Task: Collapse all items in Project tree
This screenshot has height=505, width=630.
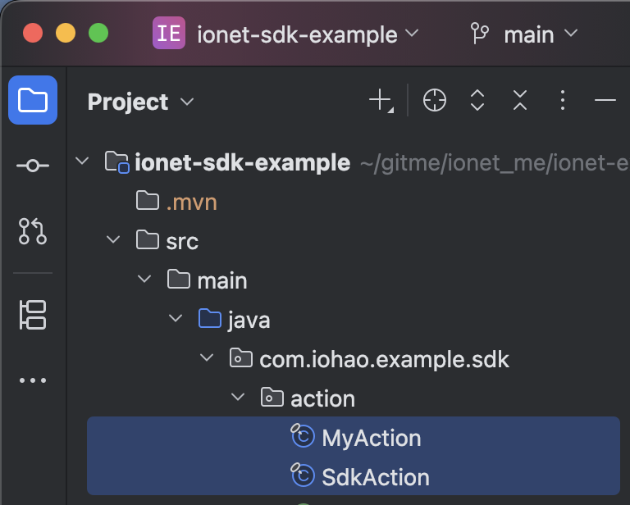Action: coord(520,101)
